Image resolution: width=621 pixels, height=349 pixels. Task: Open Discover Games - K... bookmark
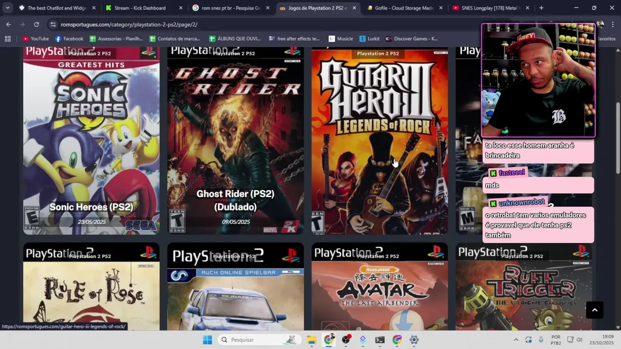[x=412, y=39]
